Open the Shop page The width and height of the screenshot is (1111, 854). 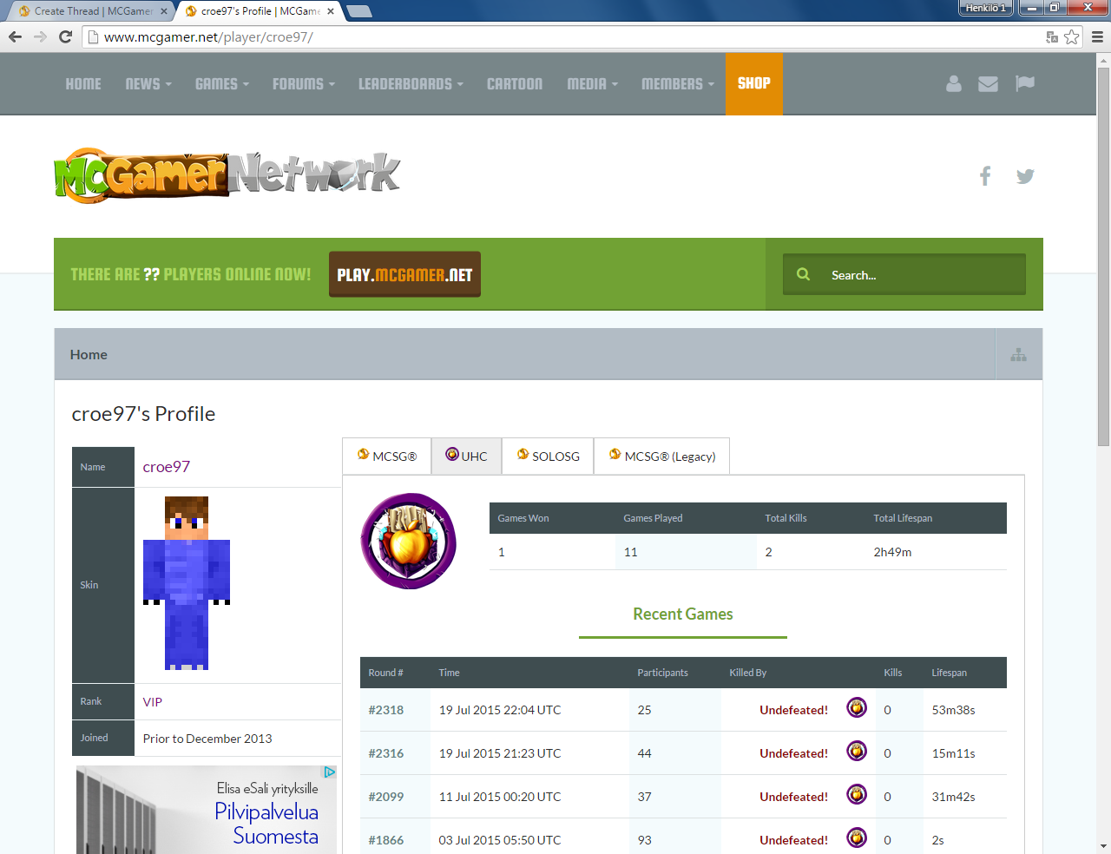tap(754, 83)
